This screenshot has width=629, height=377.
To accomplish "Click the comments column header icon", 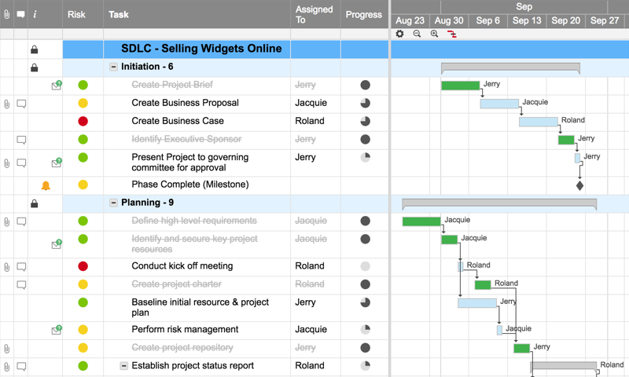I will pyautogui.click(x=21, y=14).
